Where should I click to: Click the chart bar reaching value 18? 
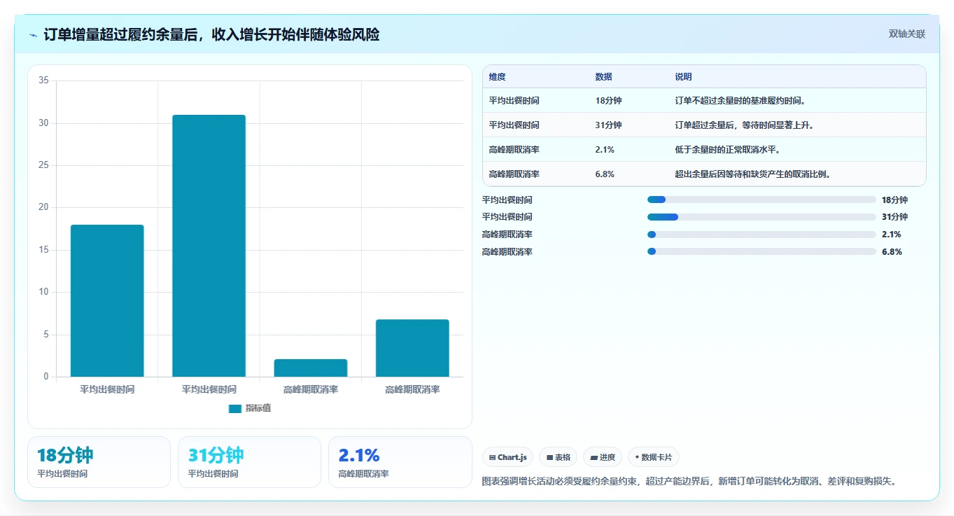pos(107,301)
